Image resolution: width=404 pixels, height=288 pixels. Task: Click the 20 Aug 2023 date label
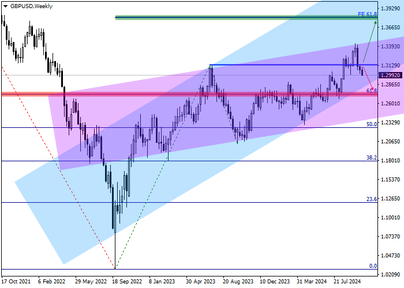(x=238, y=282)
